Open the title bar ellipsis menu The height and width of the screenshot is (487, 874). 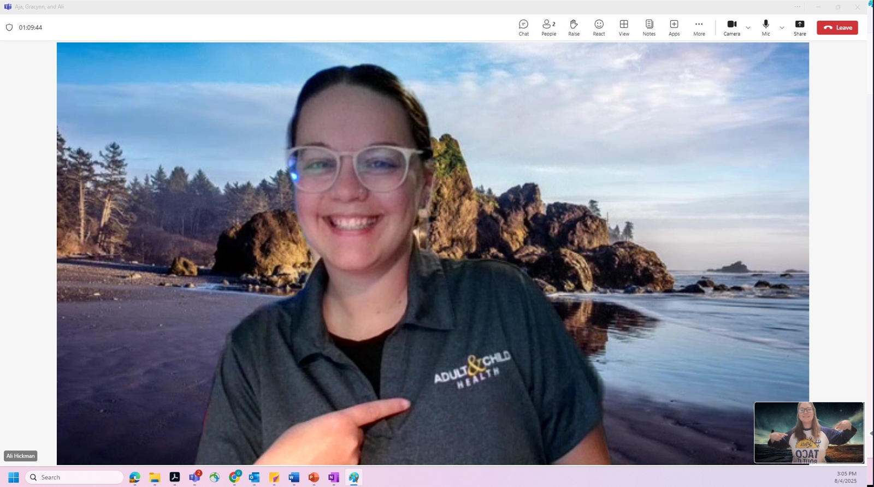coord(798,7)
